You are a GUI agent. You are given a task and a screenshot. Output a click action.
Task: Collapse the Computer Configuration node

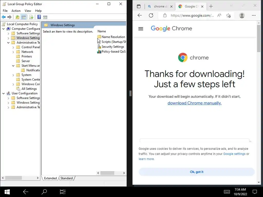coord(4,29)
